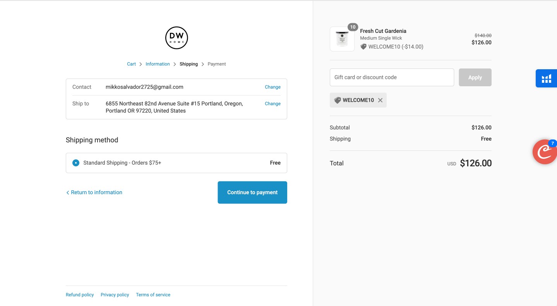Image resolution: width=557 pixels, height=306 pixels.
Task: Change the contact email address
Action: (x=273, y=87)
